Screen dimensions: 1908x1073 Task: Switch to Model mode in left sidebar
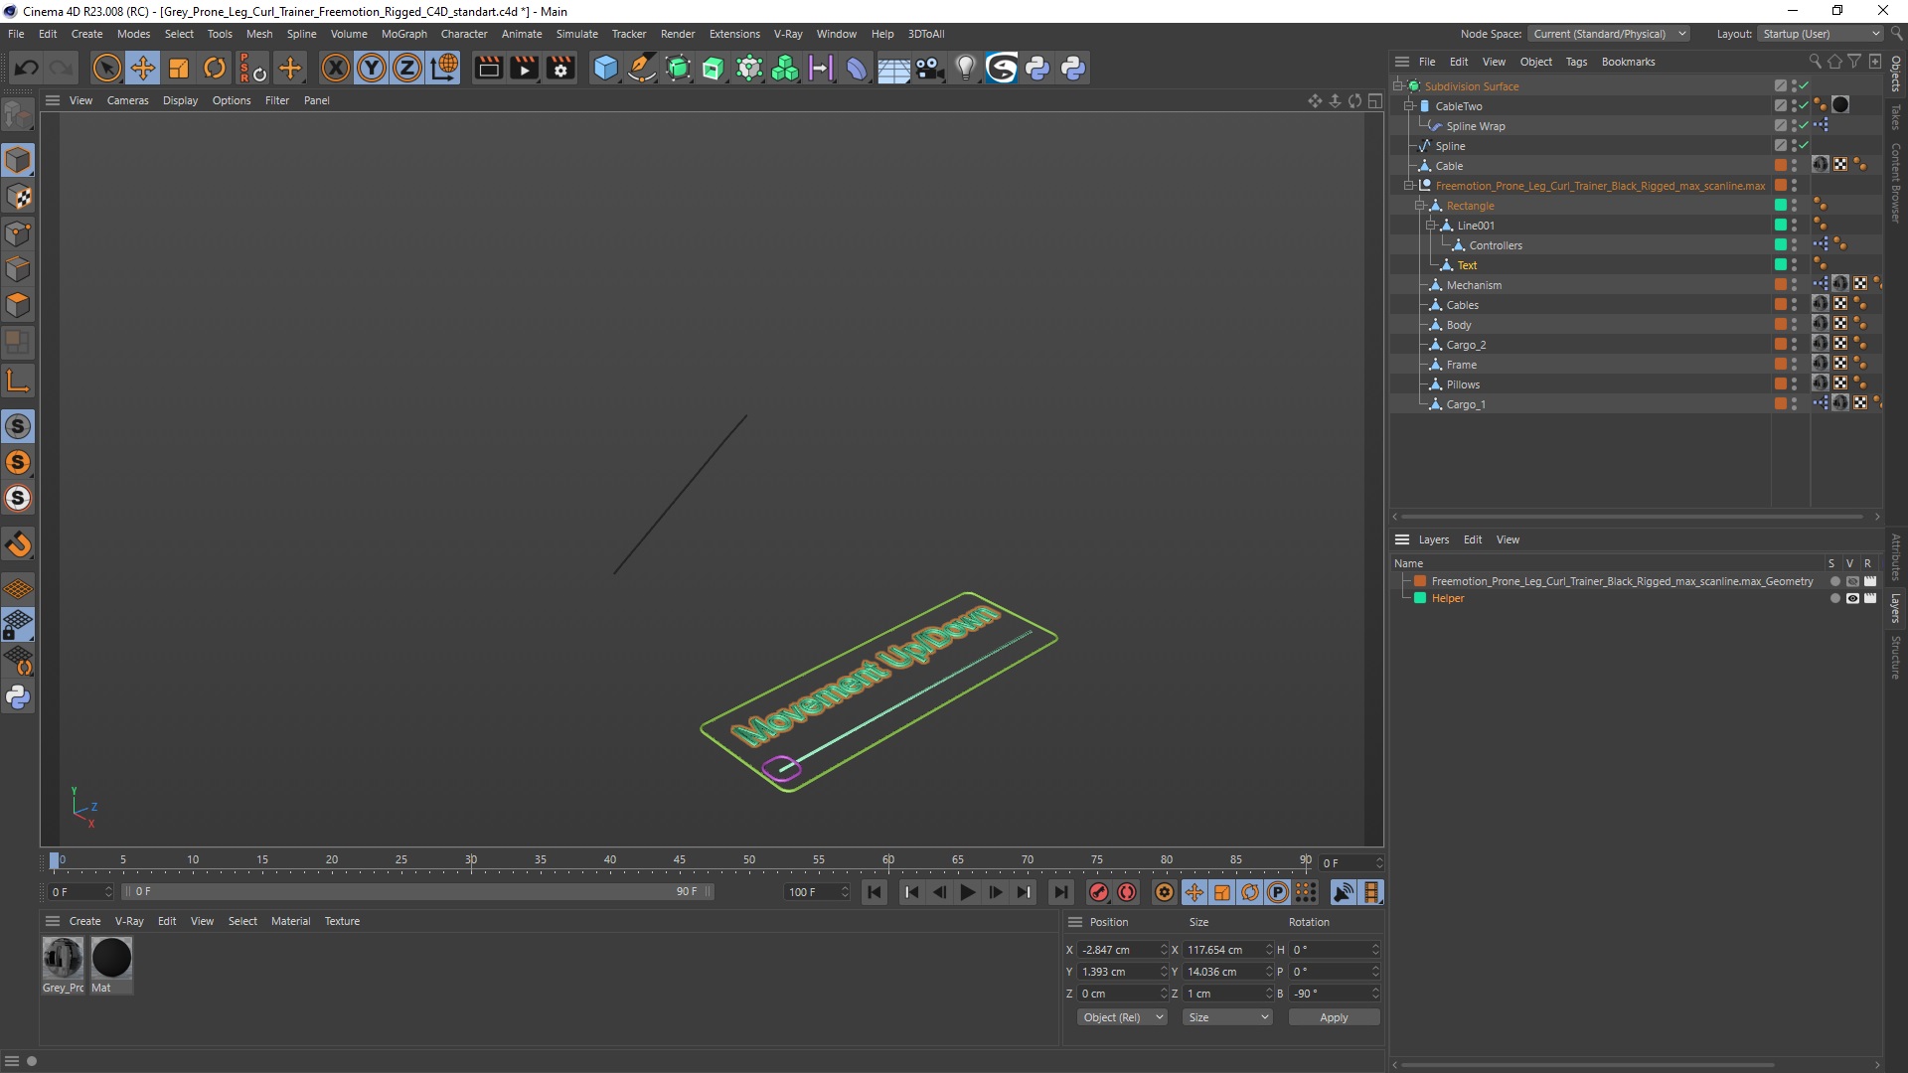[x=18, y=161]
